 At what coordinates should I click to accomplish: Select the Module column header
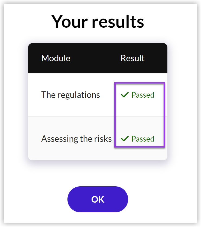pos(56,58)
